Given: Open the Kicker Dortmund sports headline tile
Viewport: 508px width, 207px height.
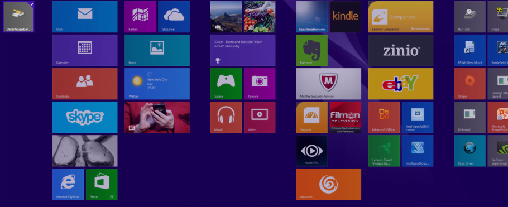Looking at the screenshot, I should pos(243,50).
